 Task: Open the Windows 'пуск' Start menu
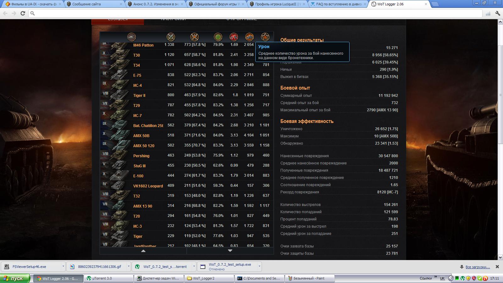[15, 278]
